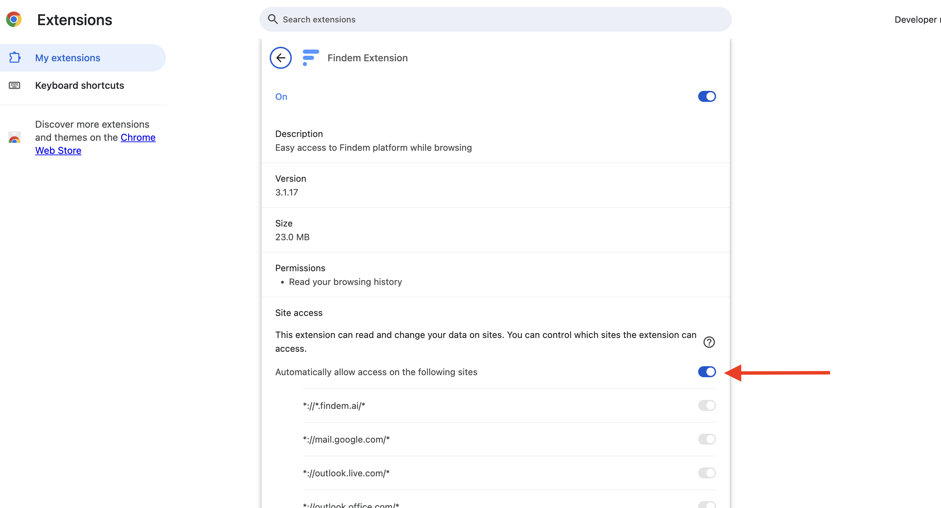Turn off the Findem Extension On toggle
941x508 pixels.
pyautogui.click(x=707, y=96)
